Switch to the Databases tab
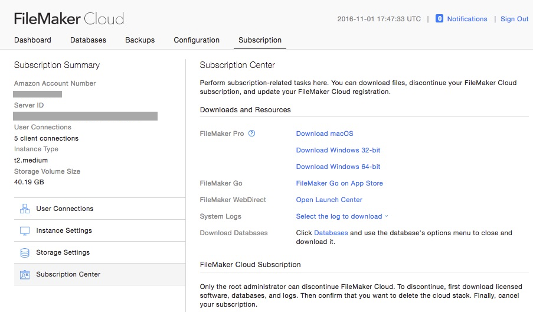The width and height of the screenshot is (533, 312). 88,40
